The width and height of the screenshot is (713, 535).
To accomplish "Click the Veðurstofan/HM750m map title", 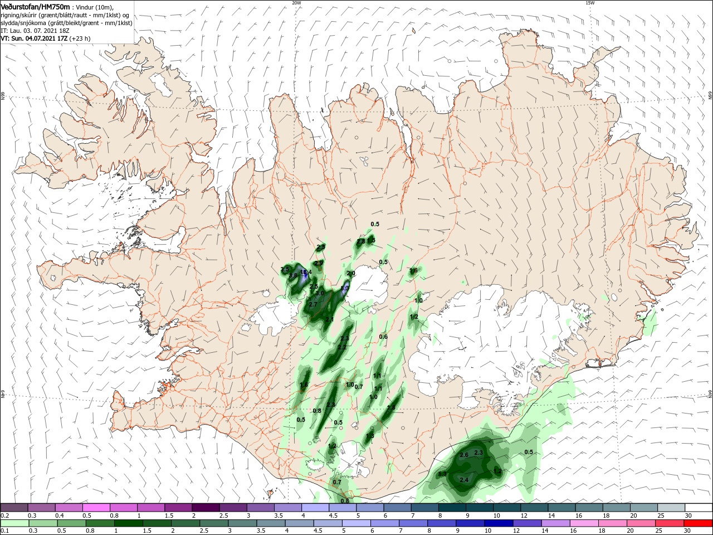I will pyautogui.click(x=35, y=6).
